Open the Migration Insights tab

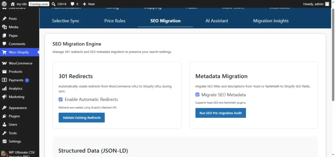click(271, 21)
